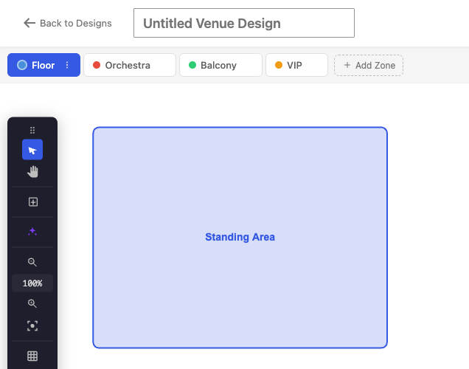The image size is (469, 369).
Task: Open the Floor zone options menu
Action: (x=67, y=65)
